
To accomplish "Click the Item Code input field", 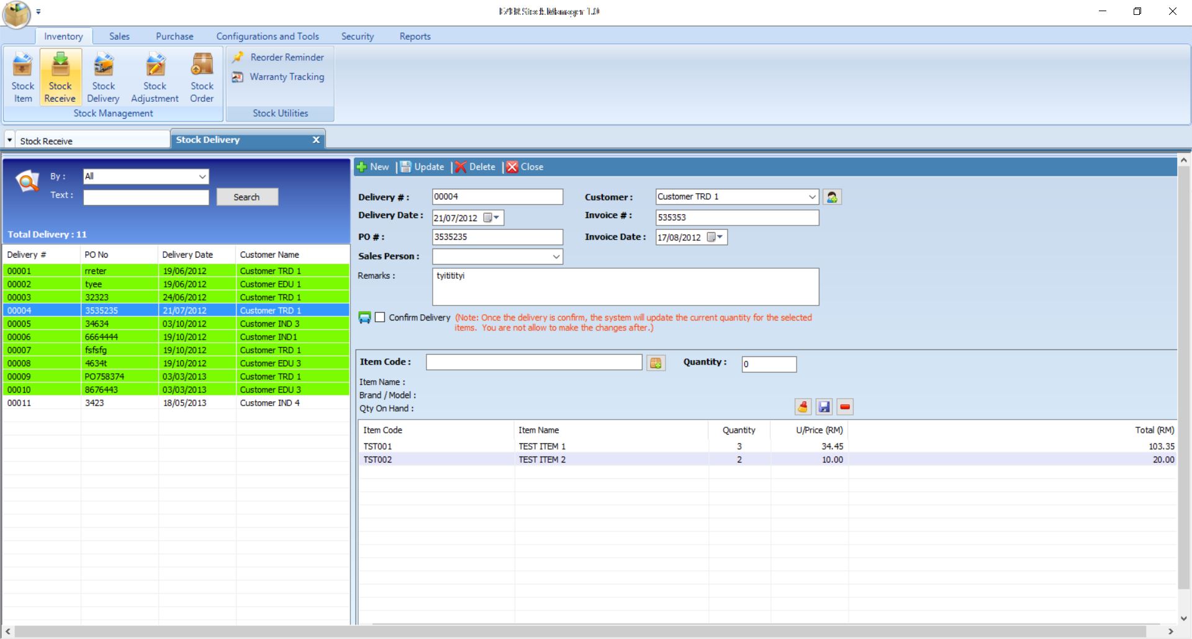I will point(534,362).
